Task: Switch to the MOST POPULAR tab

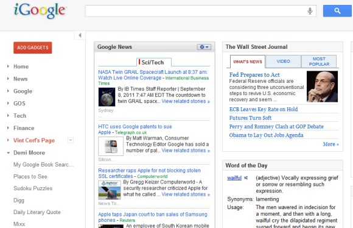Action: (x=319, y=62)
